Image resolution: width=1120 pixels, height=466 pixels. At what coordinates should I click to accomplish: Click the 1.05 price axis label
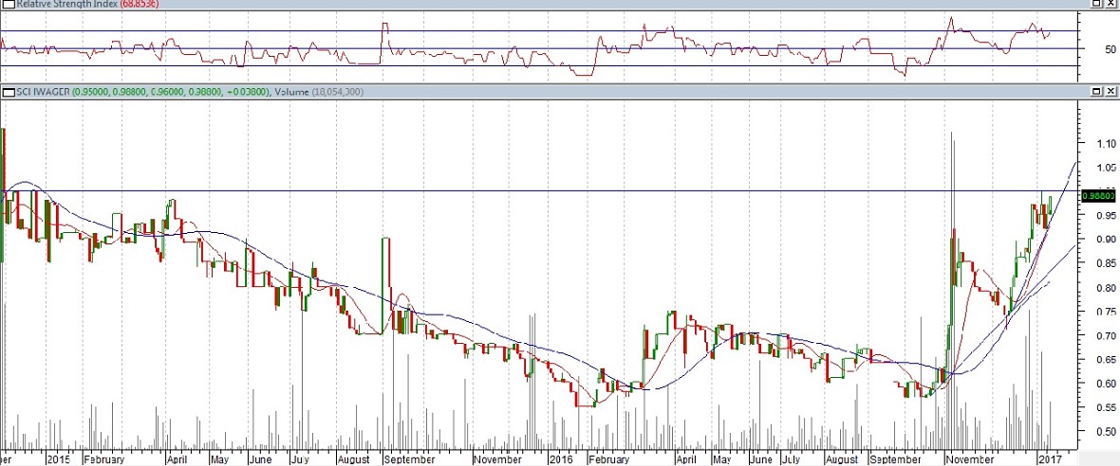tap(1103, 169)
